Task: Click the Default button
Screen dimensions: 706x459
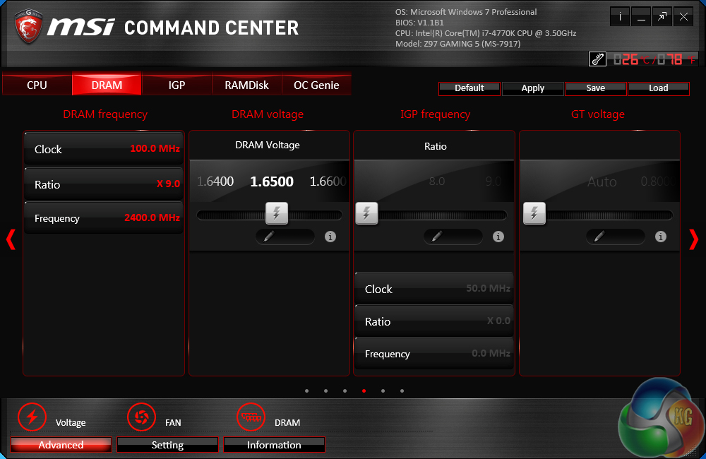Action: pos(469,88)
